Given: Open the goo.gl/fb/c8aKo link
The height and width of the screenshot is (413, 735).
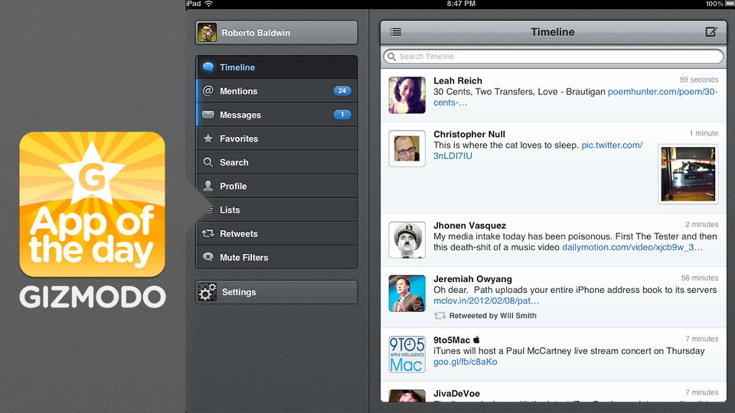Looking at the screenshot, I should [x=465, y=362].
